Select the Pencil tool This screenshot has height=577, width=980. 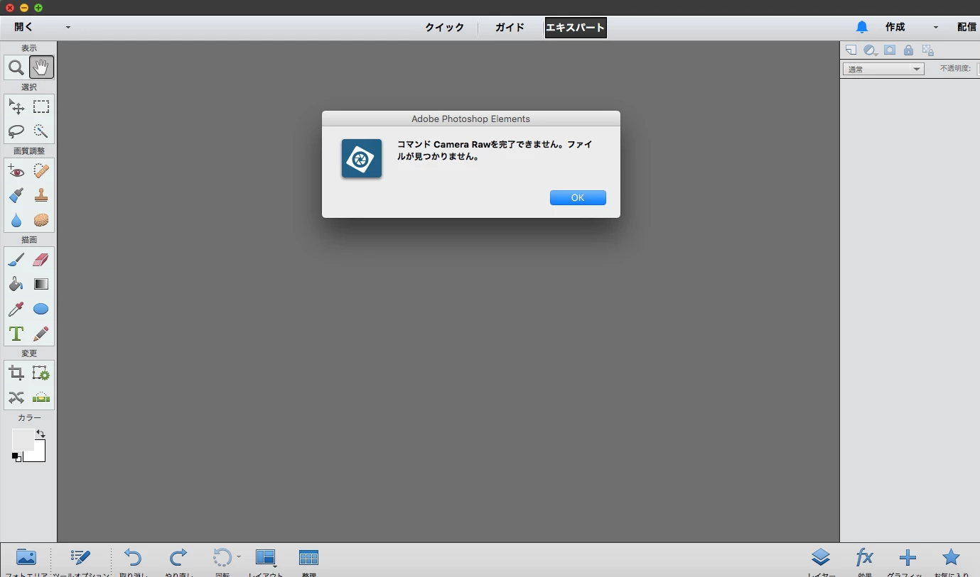(41, 334)
